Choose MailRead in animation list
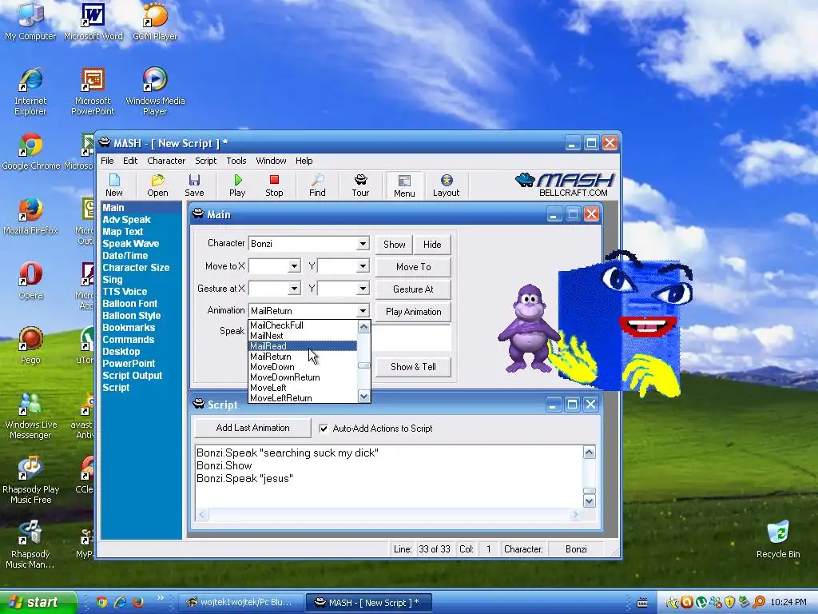The height and width of the screenshot is (614, 818). [303, 346]
